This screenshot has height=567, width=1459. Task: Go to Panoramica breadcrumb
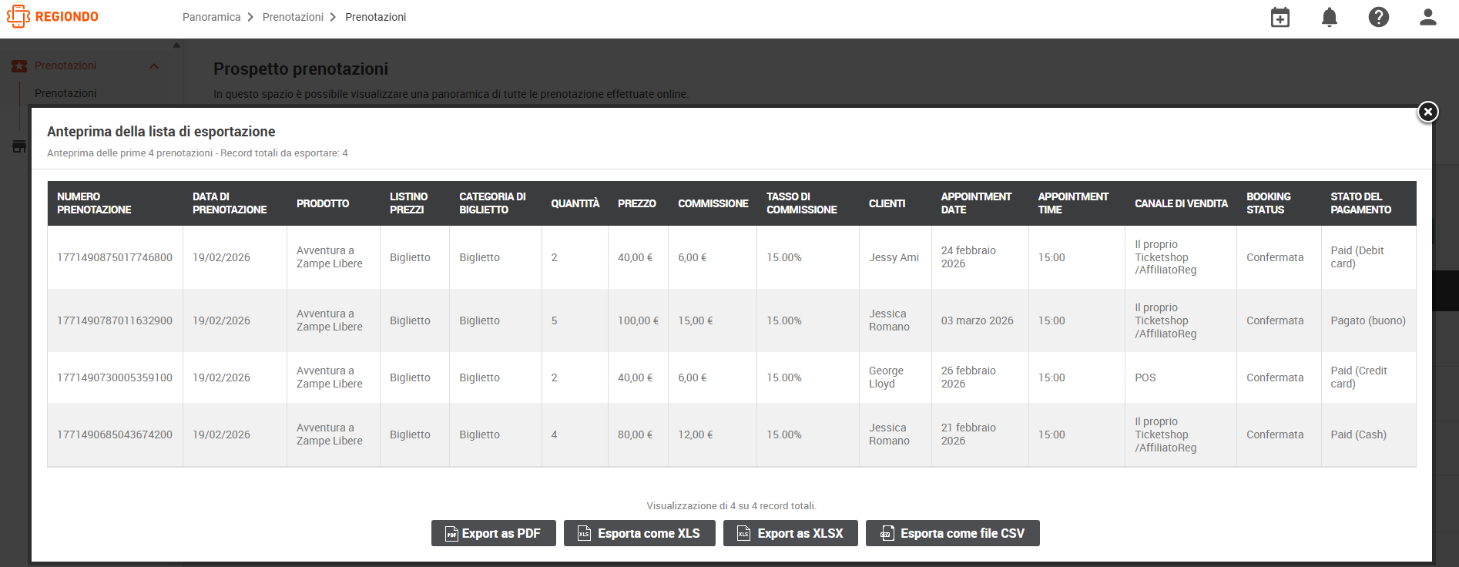point(211,17)
